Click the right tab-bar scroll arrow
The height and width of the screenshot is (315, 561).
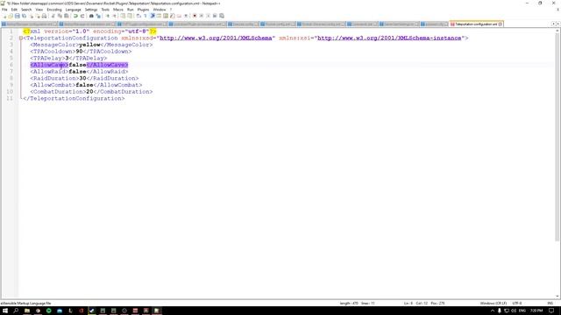[557, 24]
